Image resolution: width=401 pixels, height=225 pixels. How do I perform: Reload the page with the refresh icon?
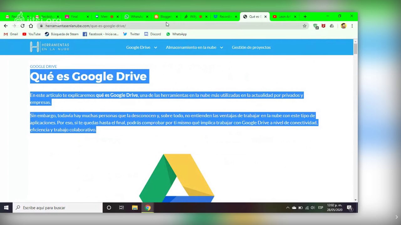click(x=23, y=26)
